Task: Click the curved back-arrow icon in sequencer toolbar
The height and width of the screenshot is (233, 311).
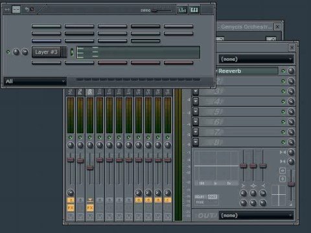Action: pyautogui.click(x=27, y=9)
